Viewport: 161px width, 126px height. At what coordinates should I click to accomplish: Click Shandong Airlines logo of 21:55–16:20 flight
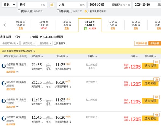pos(3,83)
